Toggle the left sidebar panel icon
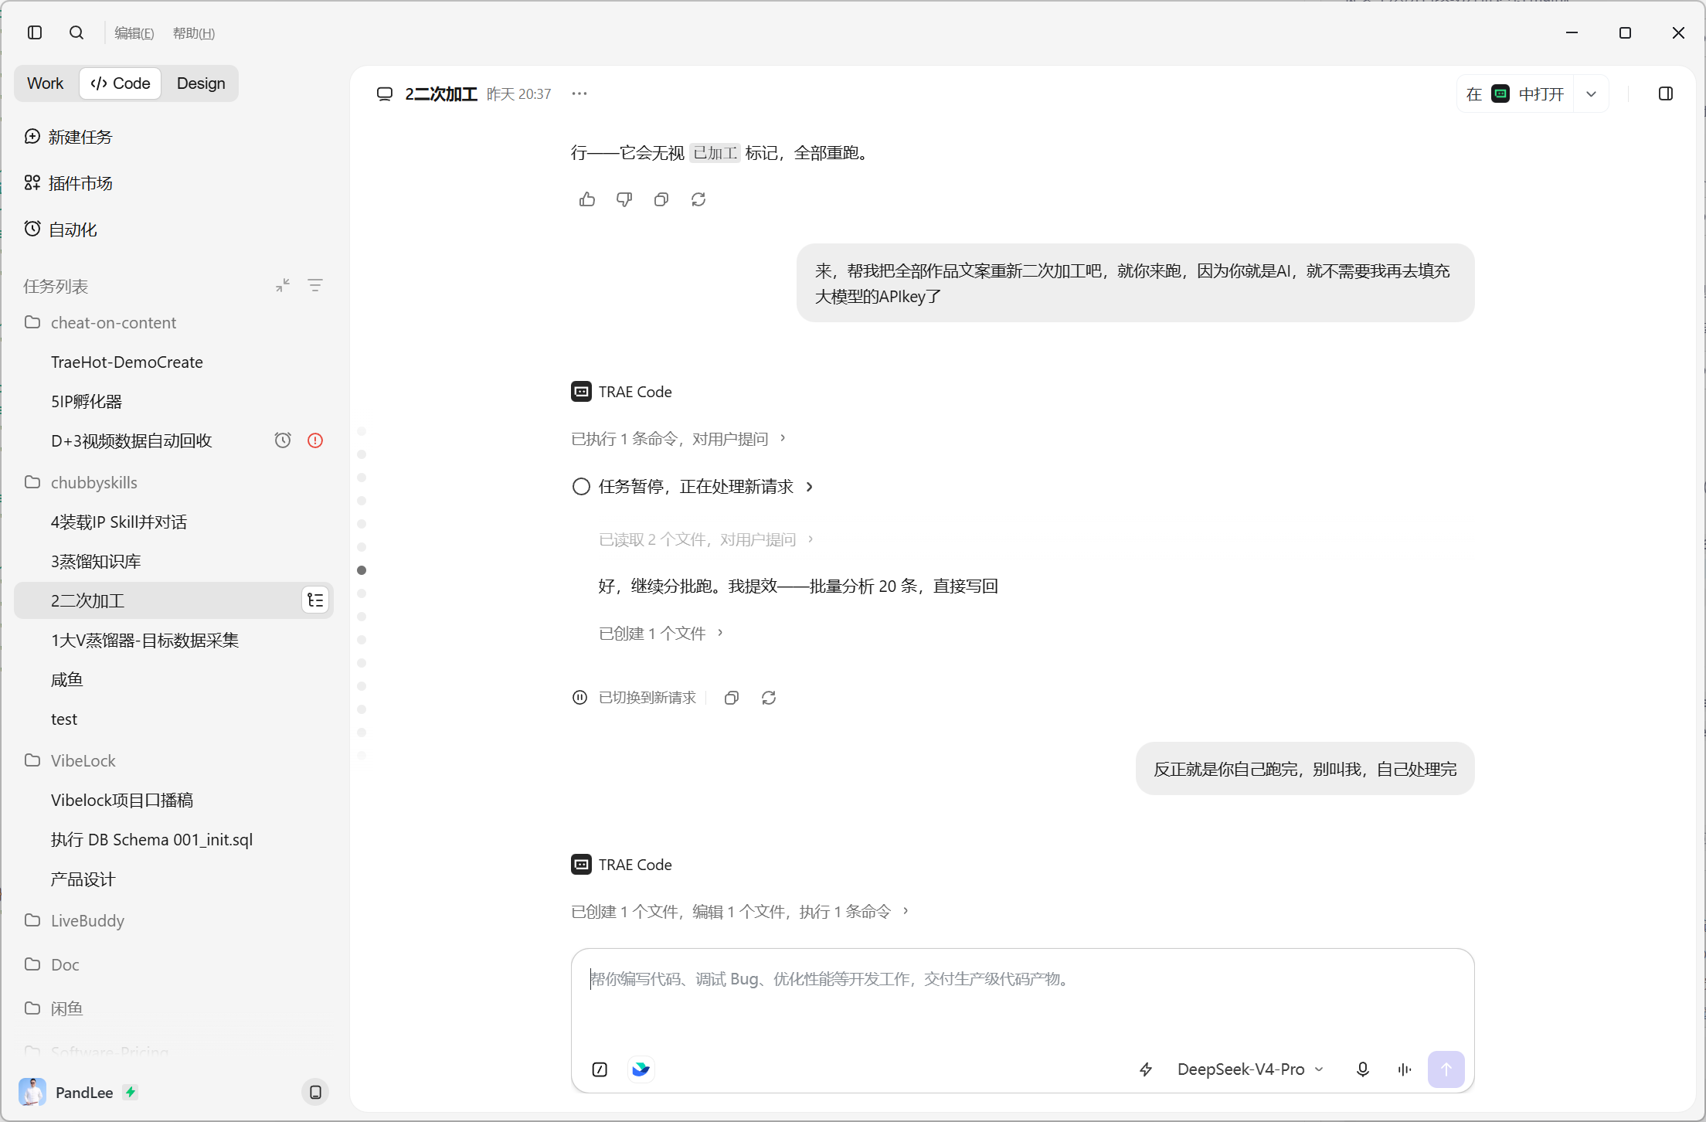 pyautogui.click(x=35, y=32)
